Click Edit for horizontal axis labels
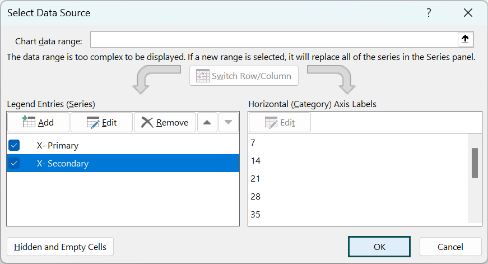 280,122
